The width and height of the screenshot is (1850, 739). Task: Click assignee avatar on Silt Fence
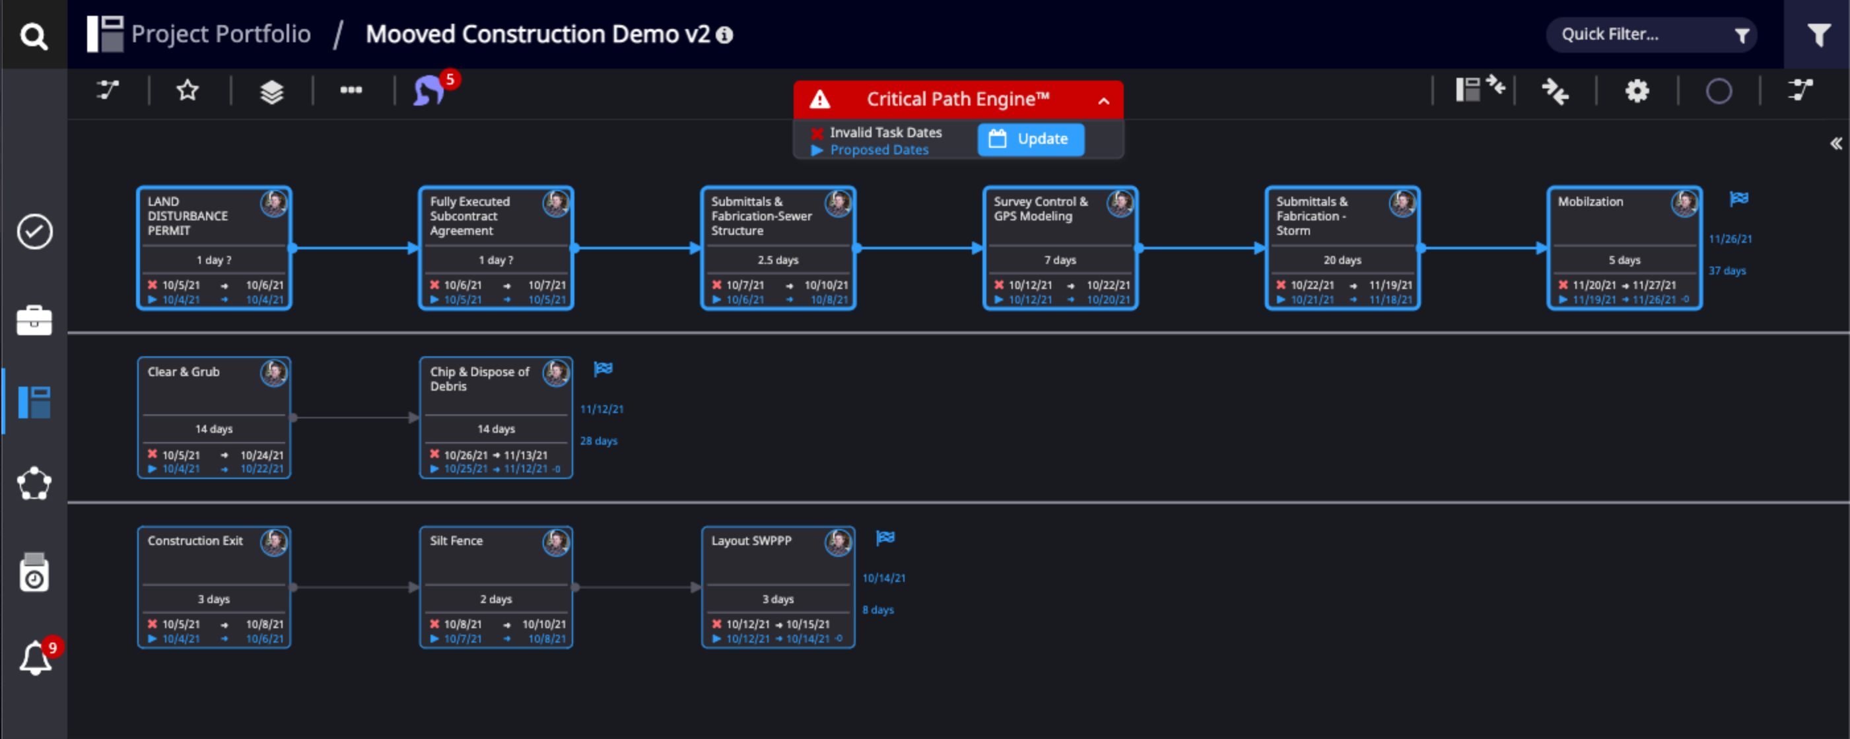[x=556, y=542]
